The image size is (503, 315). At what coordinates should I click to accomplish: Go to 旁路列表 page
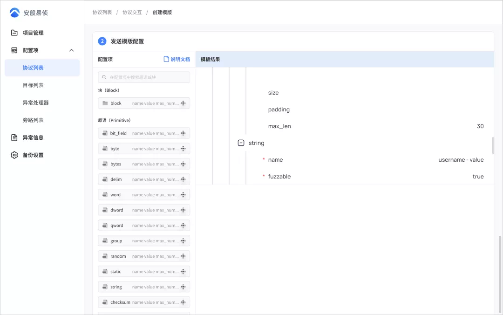pyautogui.click(x=33, y=120)
